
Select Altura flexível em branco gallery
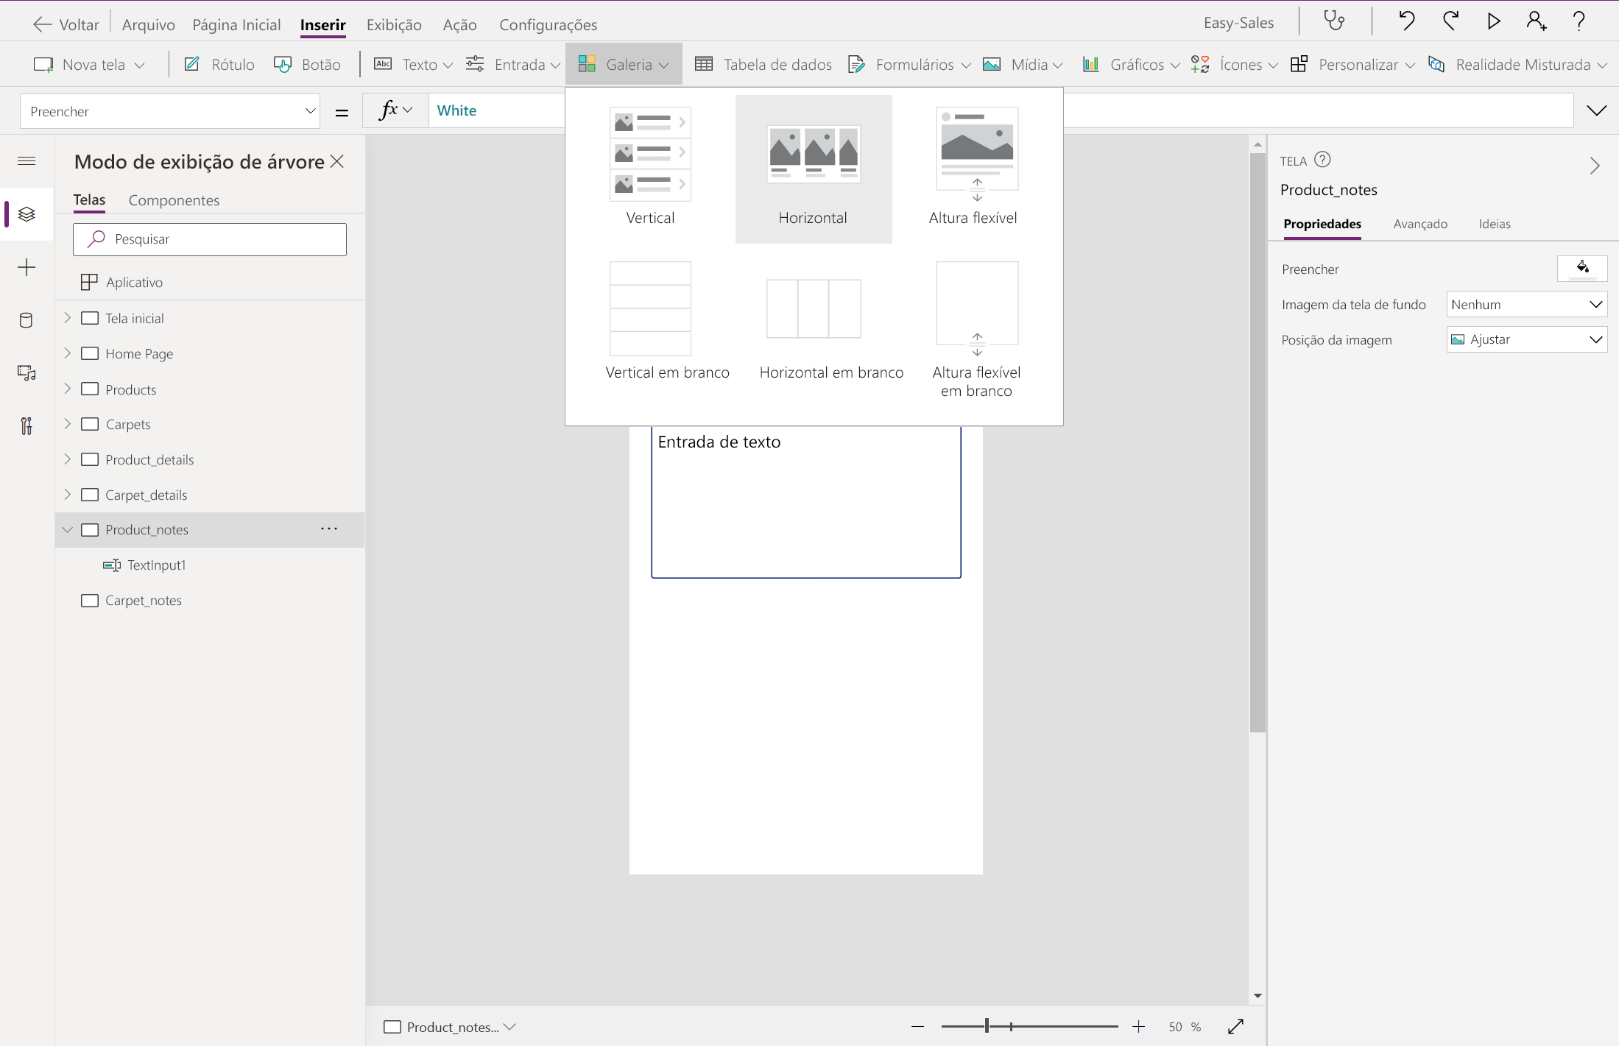(x=976, y=330)
